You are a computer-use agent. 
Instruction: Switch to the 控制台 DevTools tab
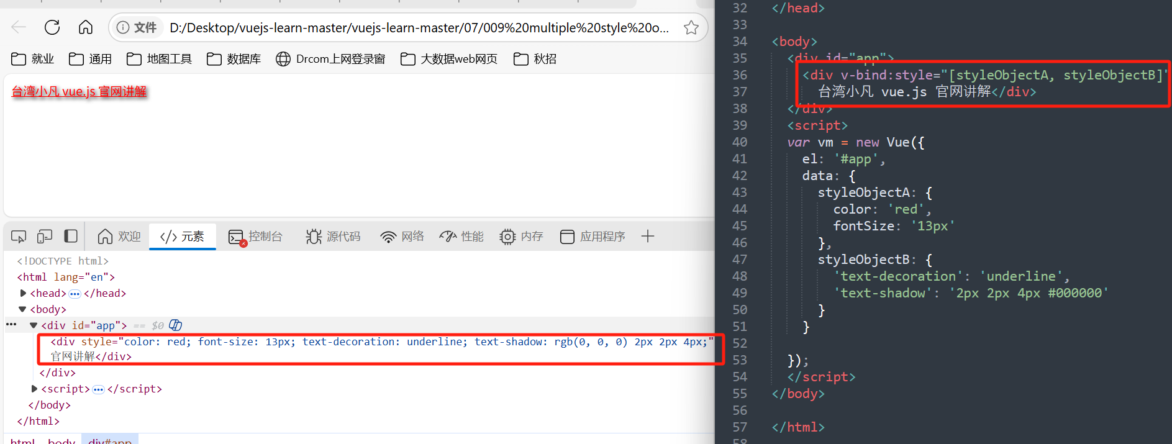(x=255, y=237)
